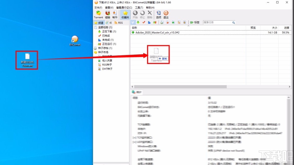The width and height of the screenshot is (294, 165).
Task: Select DHT种子 in sidebar
Action: point(107,69)
